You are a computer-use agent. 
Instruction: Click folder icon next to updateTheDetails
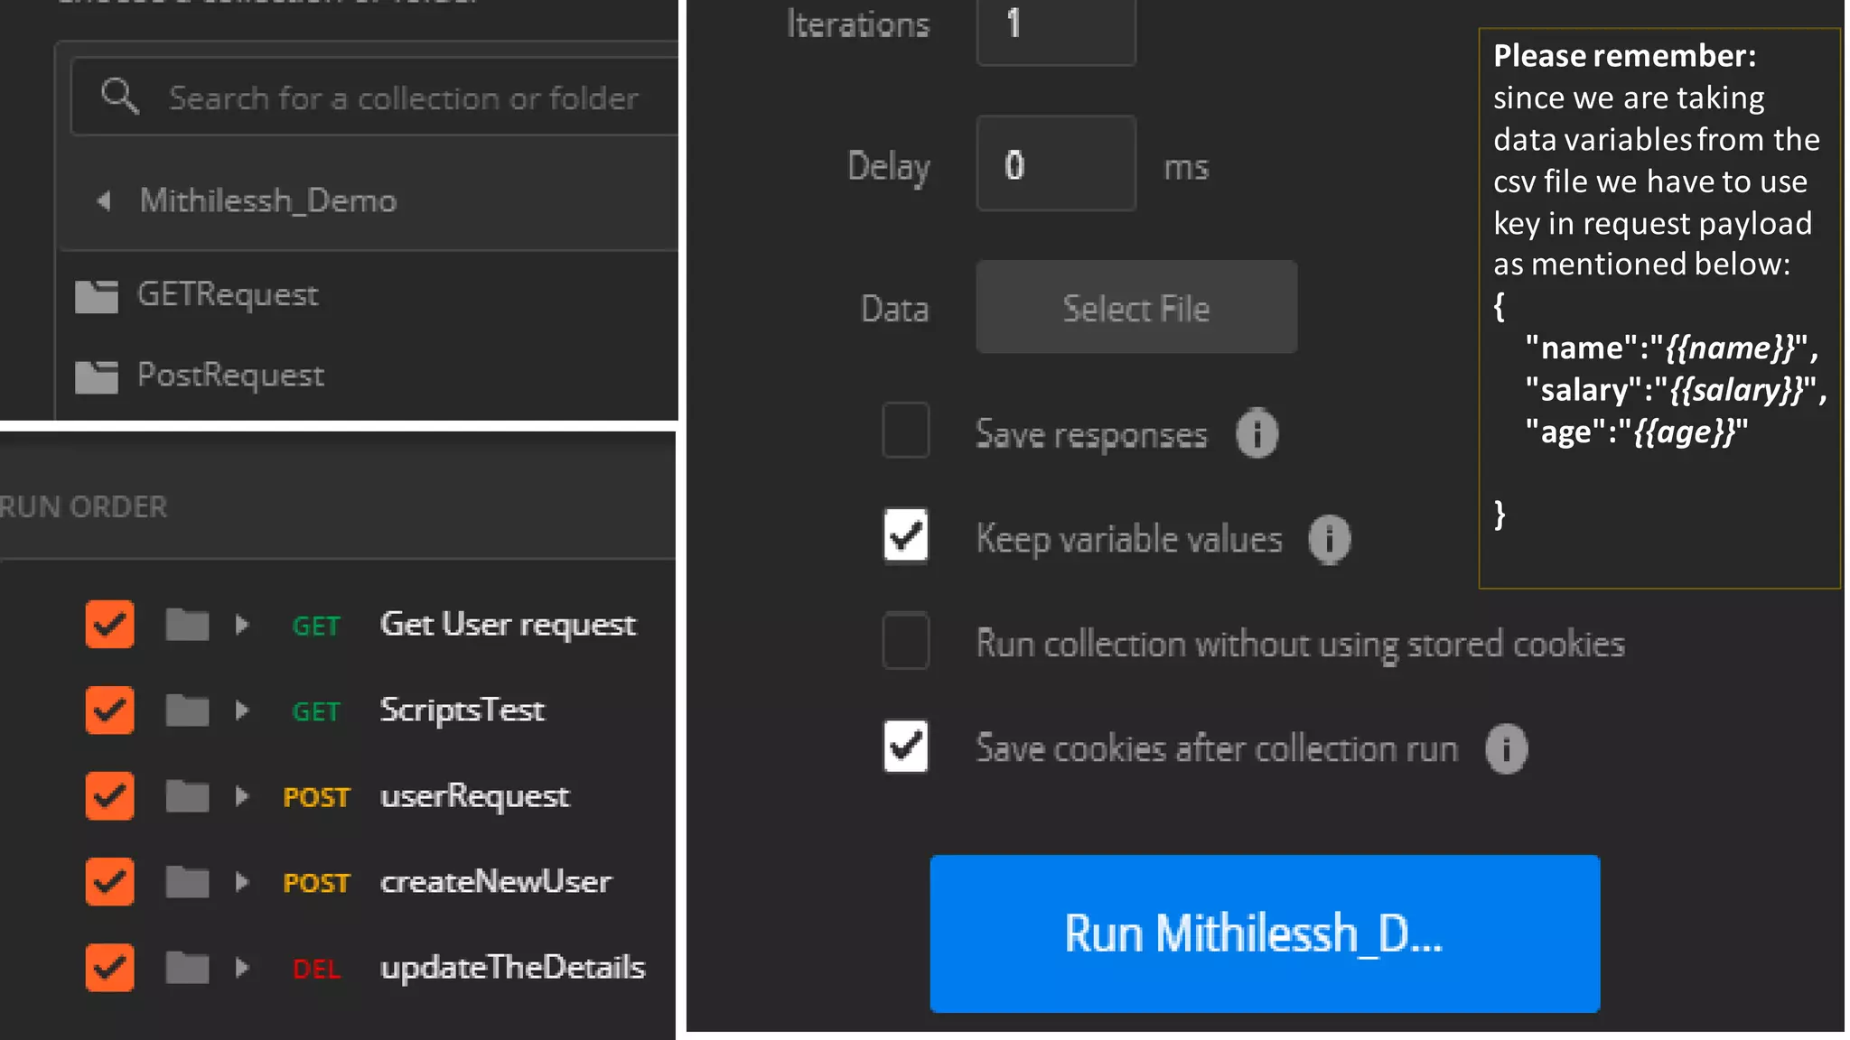[x=187, y=968]
